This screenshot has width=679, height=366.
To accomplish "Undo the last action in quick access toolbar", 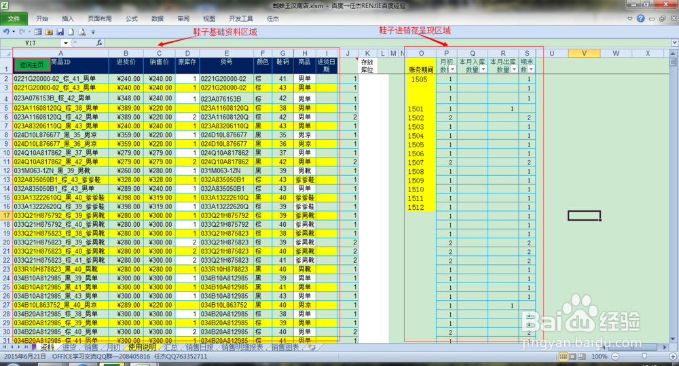I will pos(6,32).
